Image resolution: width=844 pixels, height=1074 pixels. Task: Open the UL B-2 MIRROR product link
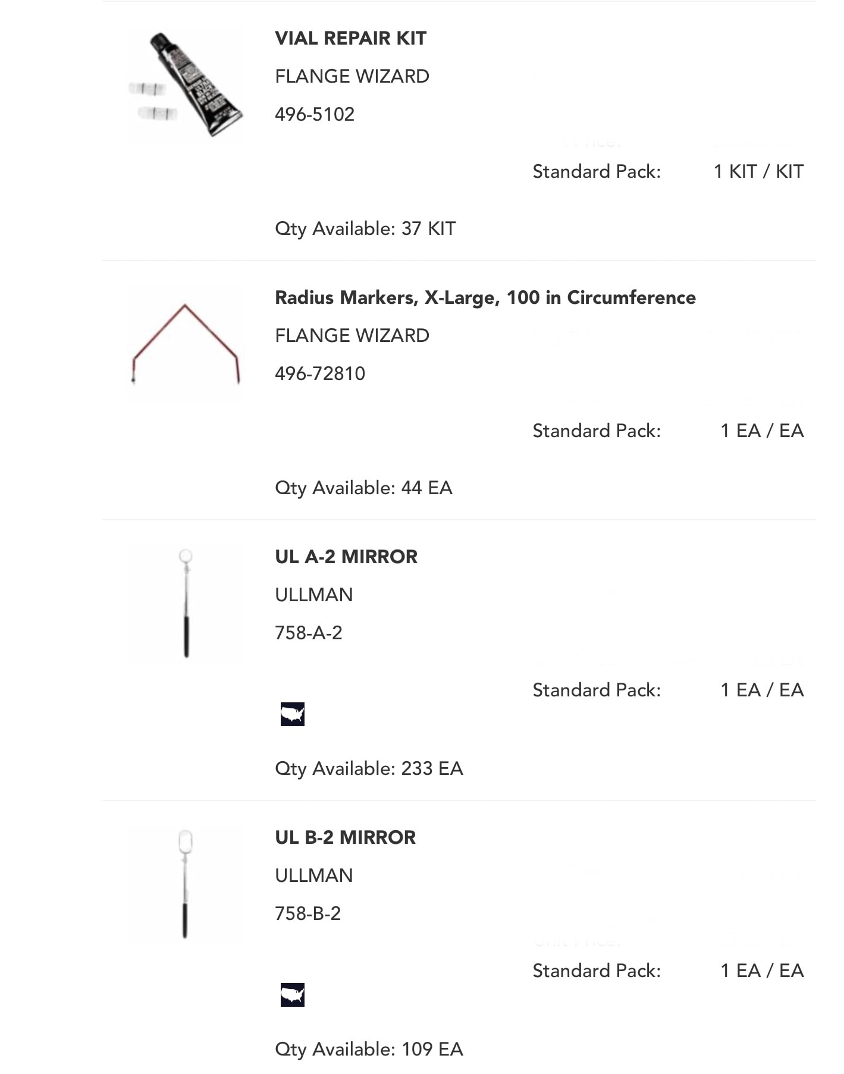coord(345,837)
